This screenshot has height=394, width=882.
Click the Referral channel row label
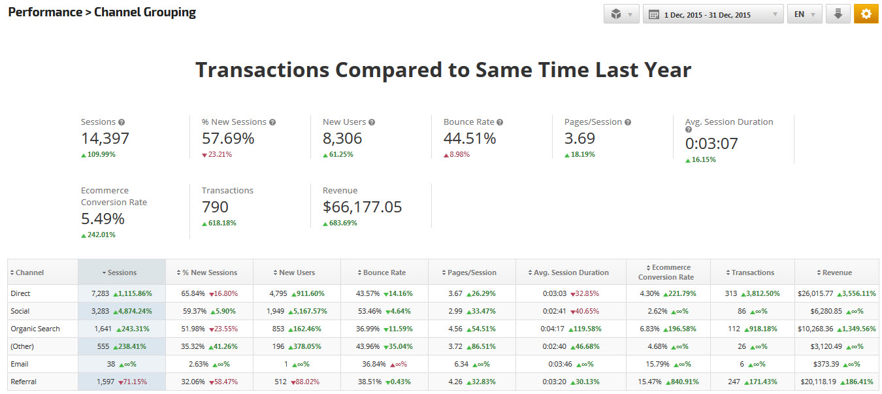[25, 382]
